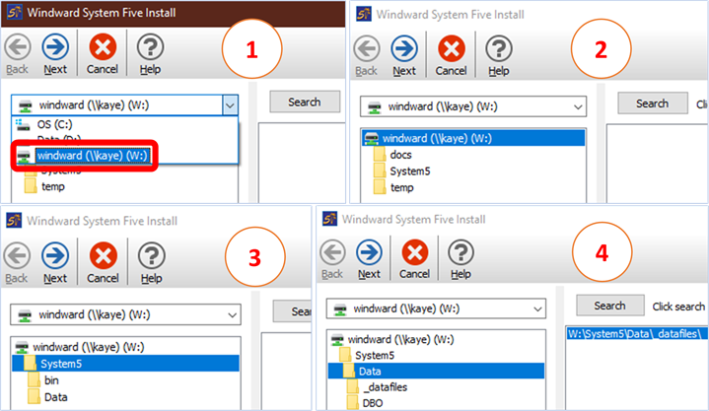
Task: Click the System Five logo in panel 4 title bar
Action: click(329, 219)
